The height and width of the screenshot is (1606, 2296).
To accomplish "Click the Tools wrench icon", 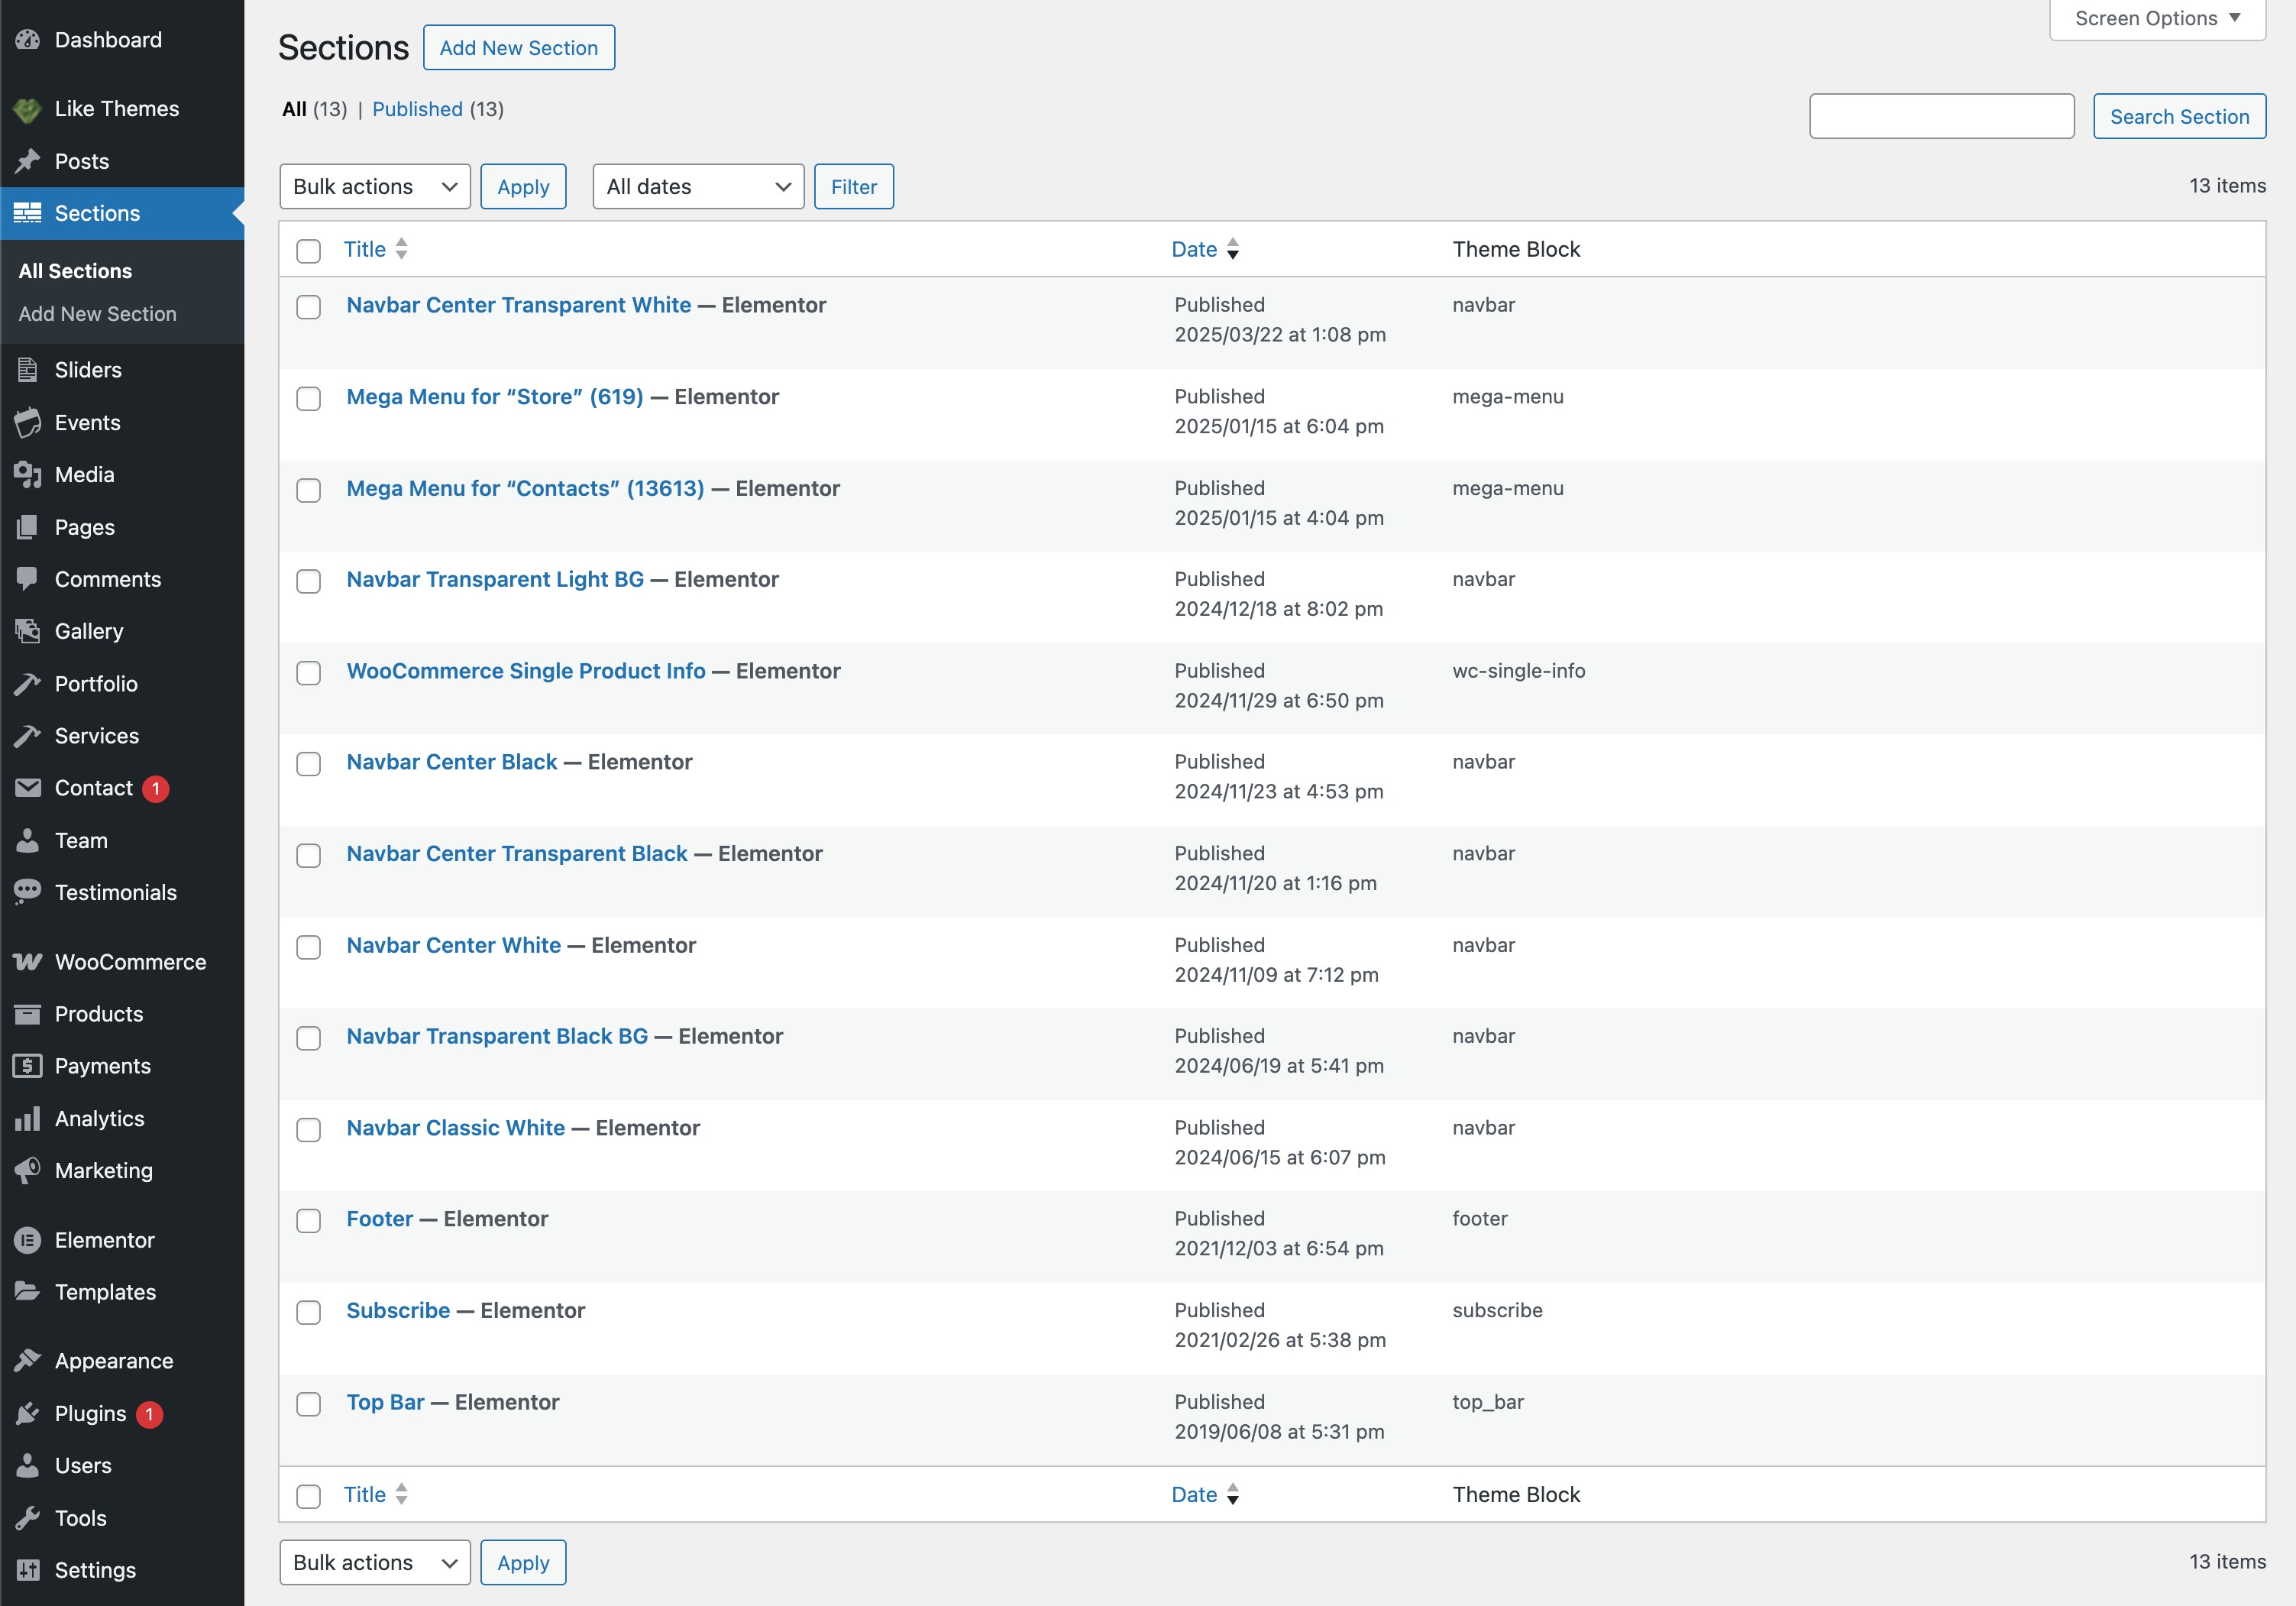I will coord(28,1518).
